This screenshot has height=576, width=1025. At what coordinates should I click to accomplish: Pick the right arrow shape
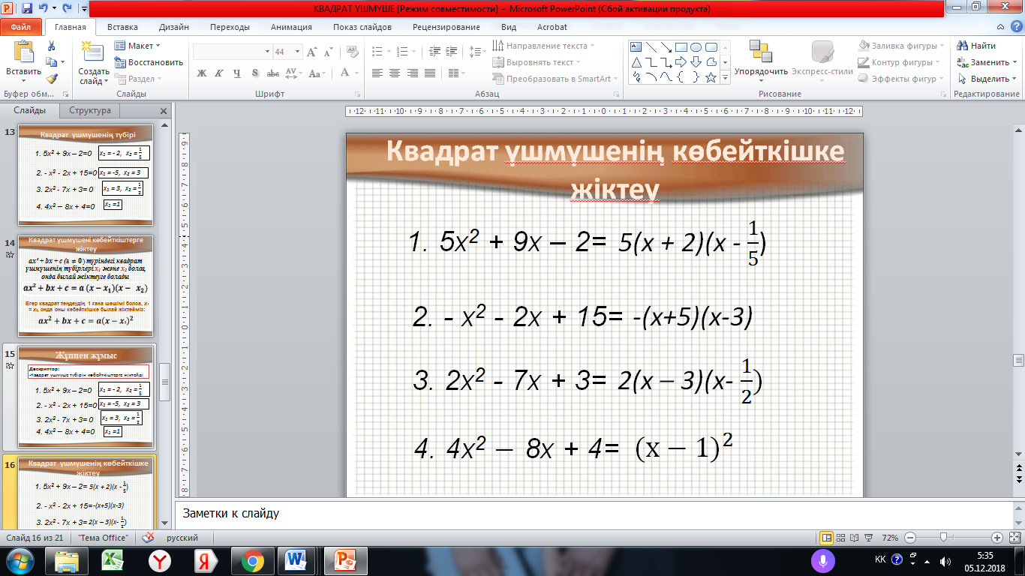[x=681, y=61]
